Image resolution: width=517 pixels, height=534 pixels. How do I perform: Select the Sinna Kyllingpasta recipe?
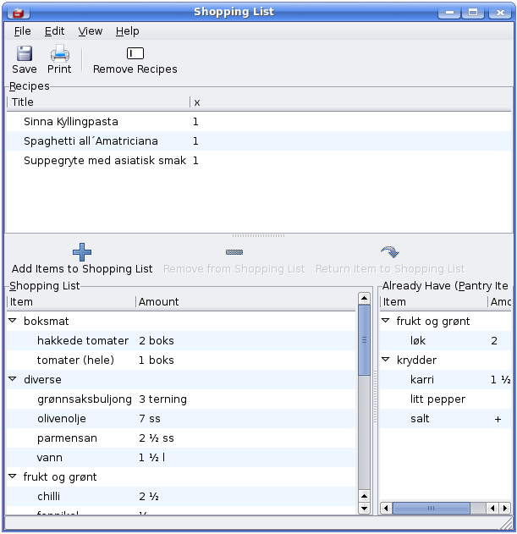click(71, 122)
